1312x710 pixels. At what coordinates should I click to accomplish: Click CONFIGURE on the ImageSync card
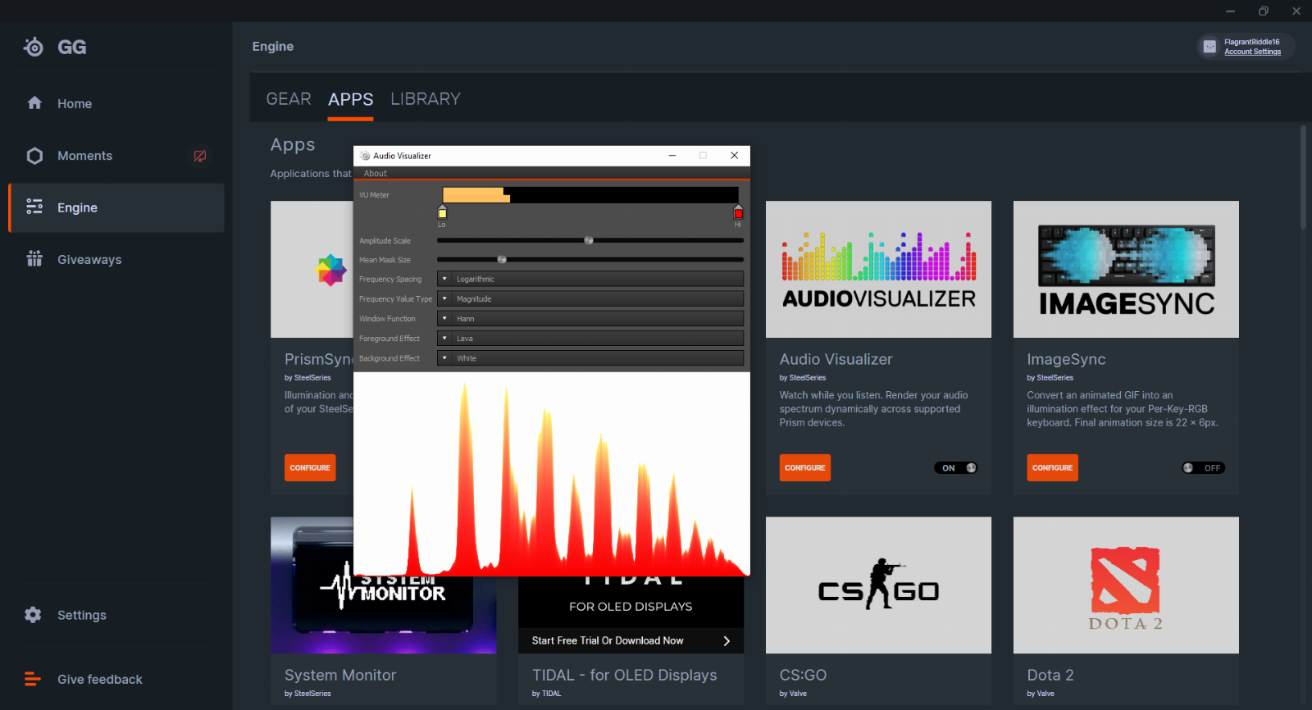1052,468
